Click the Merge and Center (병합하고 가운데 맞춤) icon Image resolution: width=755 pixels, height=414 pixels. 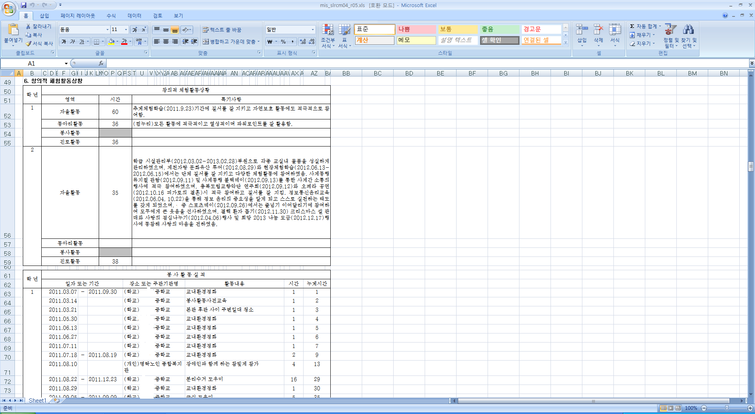(x=206, y=42)
